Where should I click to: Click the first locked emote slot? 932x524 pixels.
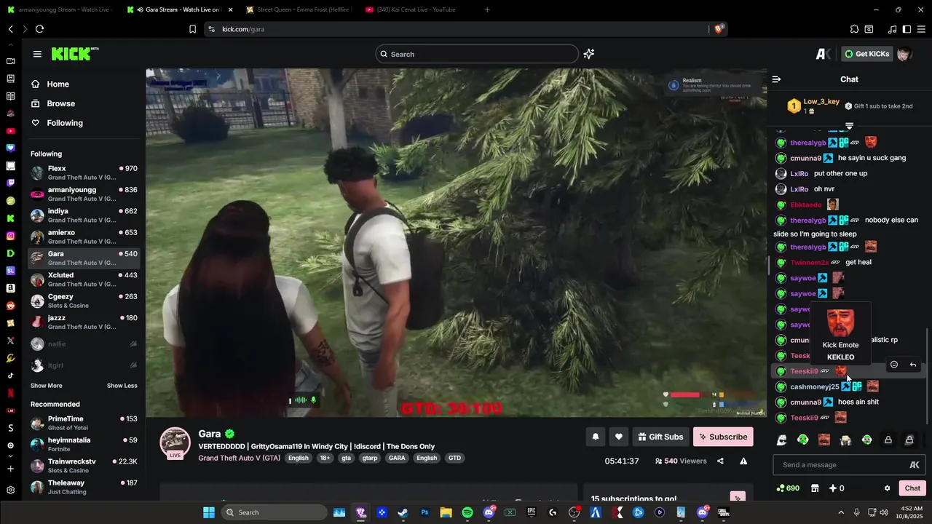click(888, 440)
